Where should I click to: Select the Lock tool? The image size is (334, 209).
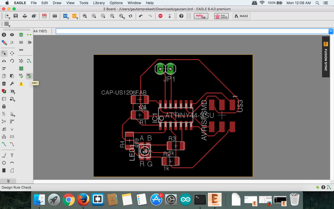(x=4, y=106)
